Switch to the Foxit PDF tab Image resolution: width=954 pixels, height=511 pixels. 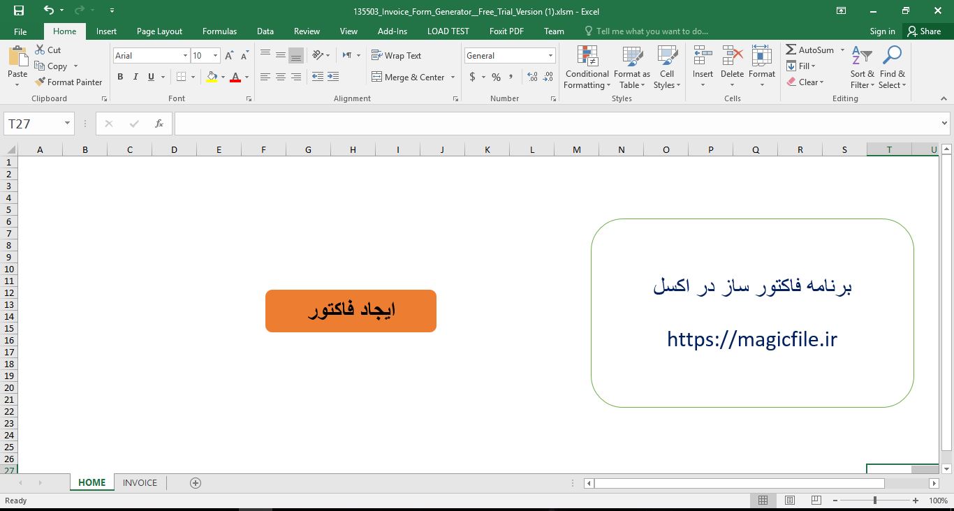[x=506, y=31]
